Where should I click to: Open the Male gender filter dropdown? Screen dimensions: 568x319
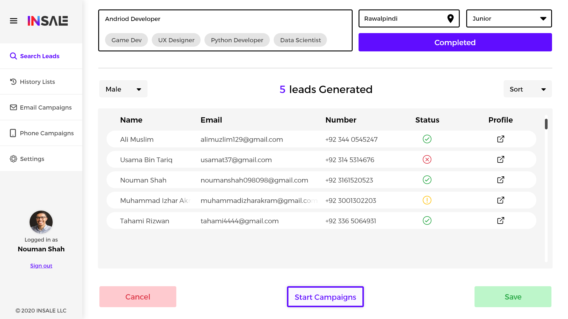point(123,89)
